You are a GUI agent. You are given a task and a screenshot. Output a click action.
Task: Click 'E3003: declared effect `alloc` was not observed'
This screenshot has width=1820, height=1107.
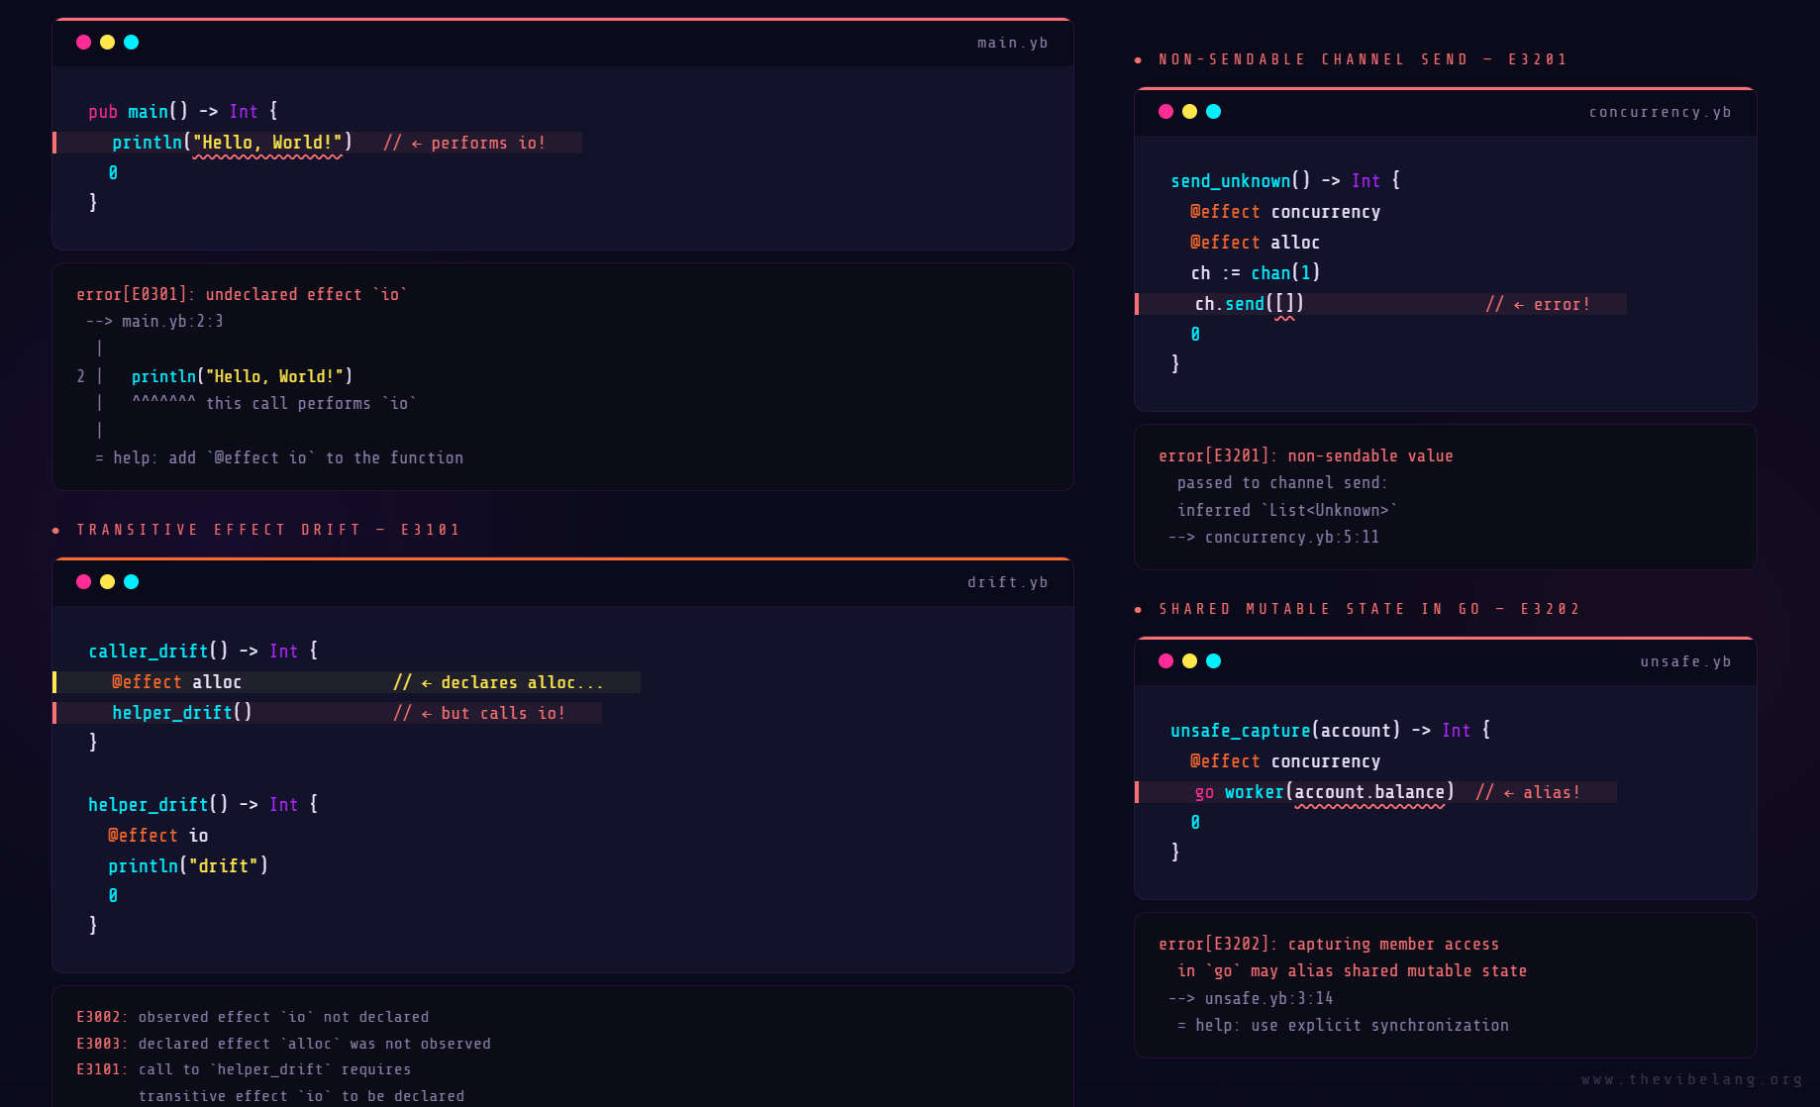tap(283, 1044)
